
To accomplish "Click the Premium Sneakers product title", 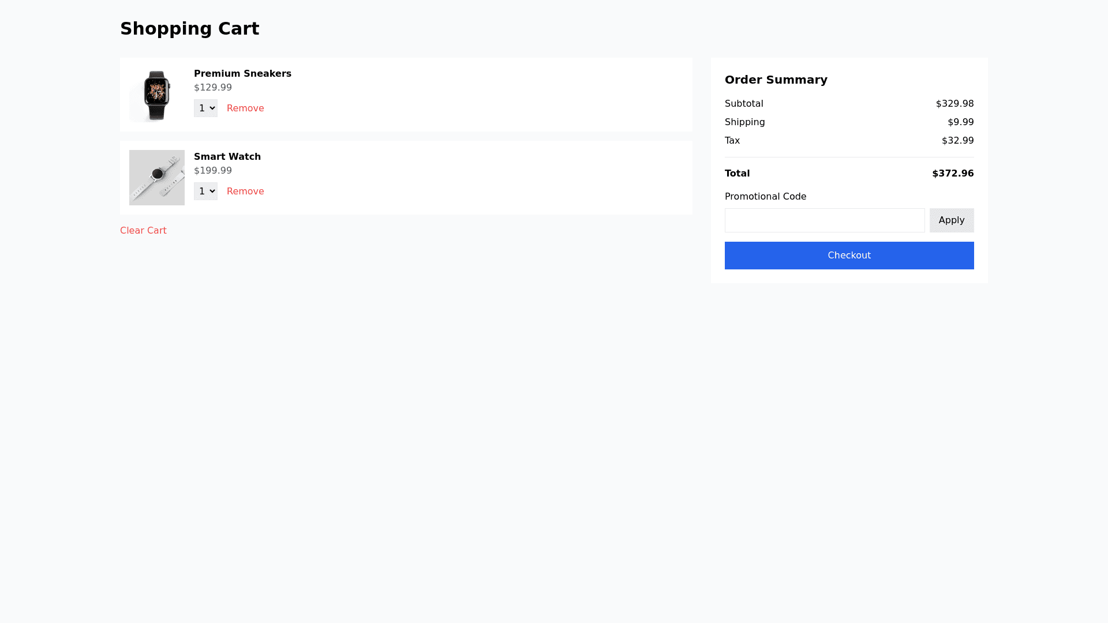I will point(242,74).
